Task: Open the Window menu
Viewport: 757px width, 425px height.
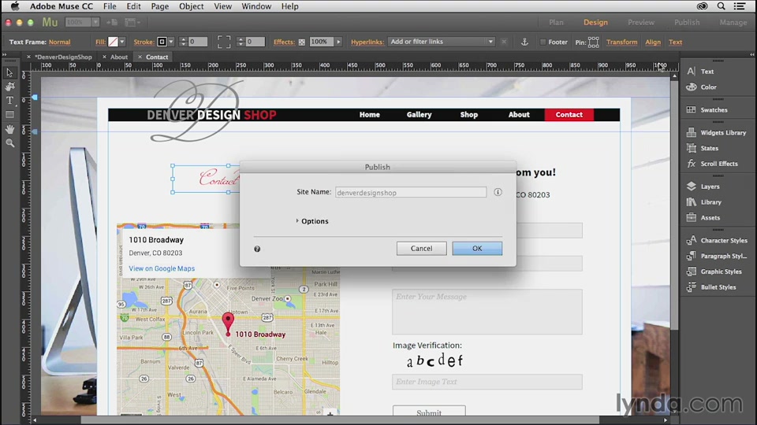Action: coord(256,6)
